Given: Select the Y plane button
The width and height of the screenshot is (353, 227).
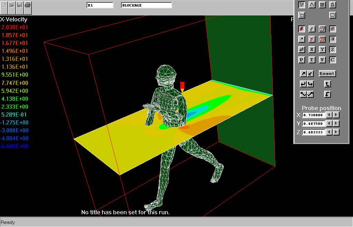Looking at the screenshot, I should pyautogui.click(x=322, y=50).
